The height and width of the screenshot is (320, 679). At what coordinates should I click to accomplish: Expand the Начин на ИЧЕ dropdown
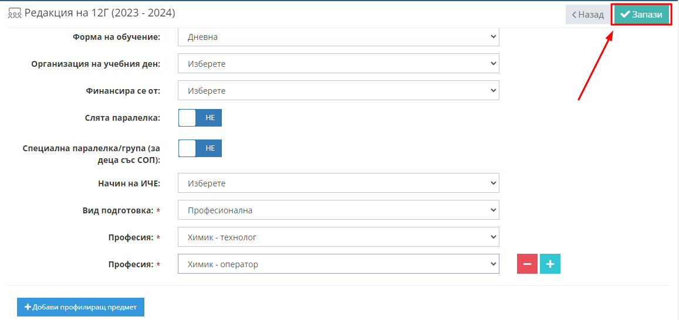pyautogui.click(x=339, y=183)
